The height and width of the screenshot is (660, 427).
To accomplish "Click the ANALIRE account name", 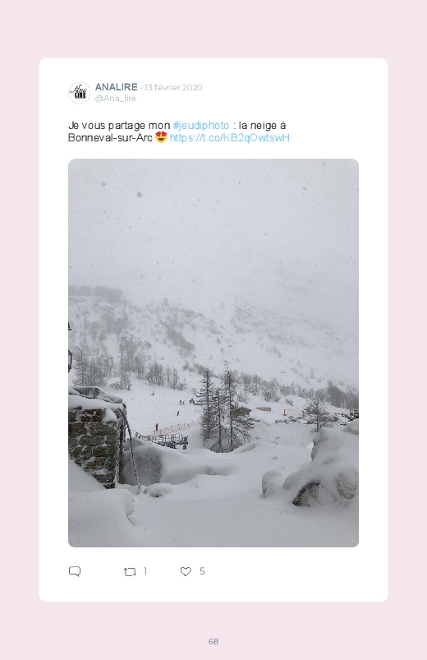I will 116,87.
